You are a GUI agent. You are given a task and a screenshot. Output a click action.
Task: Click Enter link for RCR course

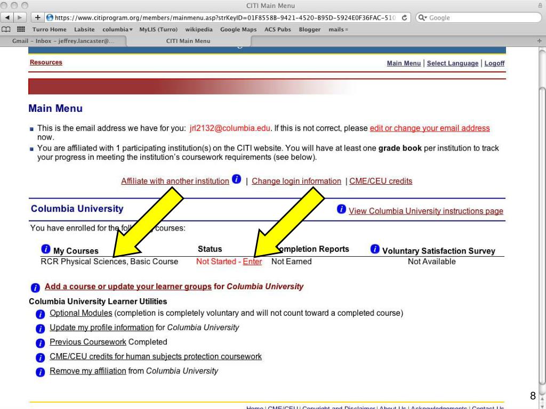click(x=252, y=261)
